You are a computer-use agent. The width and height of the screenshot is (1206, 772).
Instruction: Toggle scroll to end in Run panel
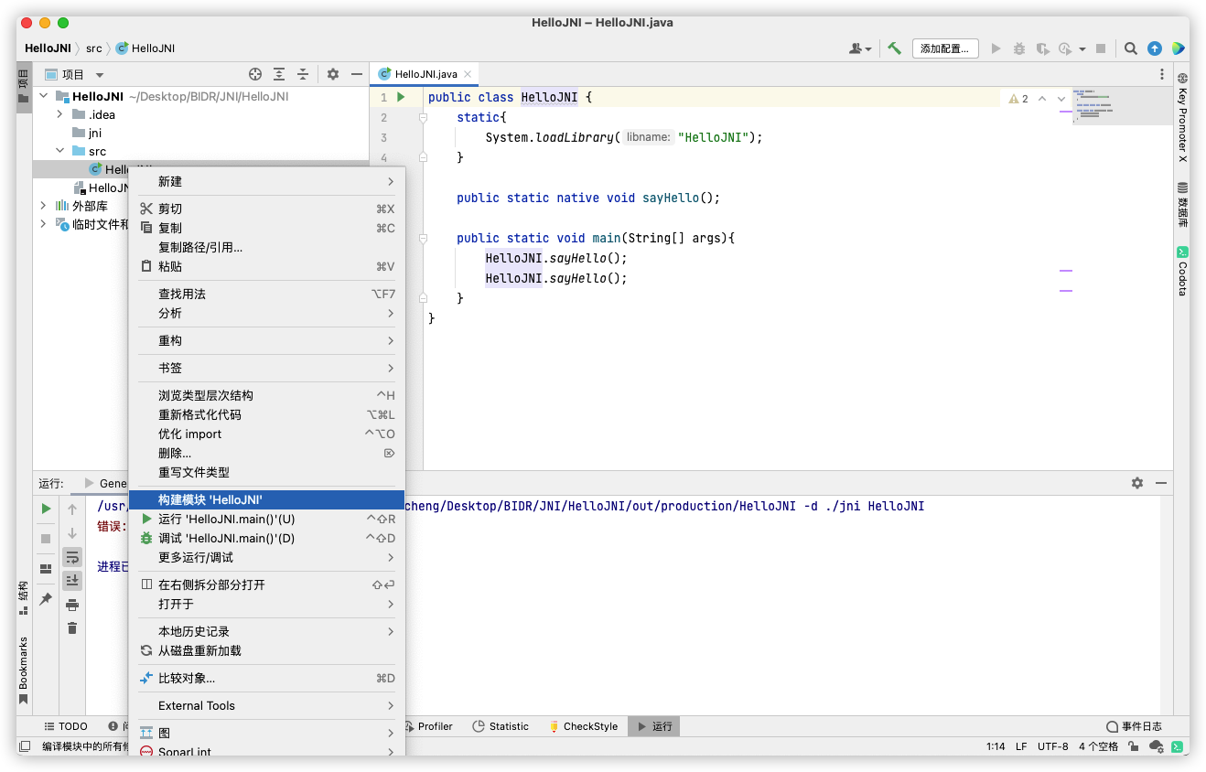(x=72, y=580)
